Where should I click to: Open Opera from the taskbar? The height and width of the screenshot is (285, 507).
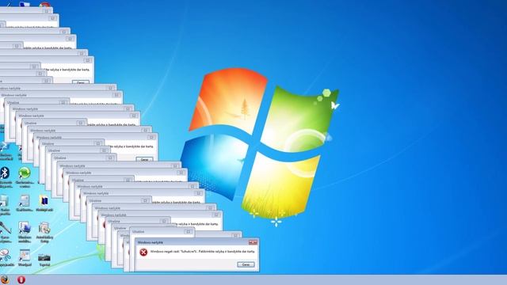[21, 279]
